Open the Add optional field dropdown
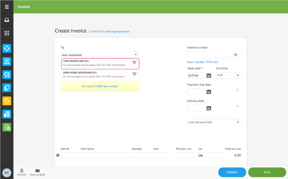Viewport: 288px width, 179px height. click(238, 122)
